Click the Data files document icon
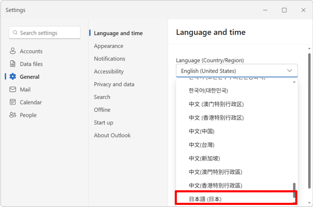The image size is (313, 207). [13, 64]
